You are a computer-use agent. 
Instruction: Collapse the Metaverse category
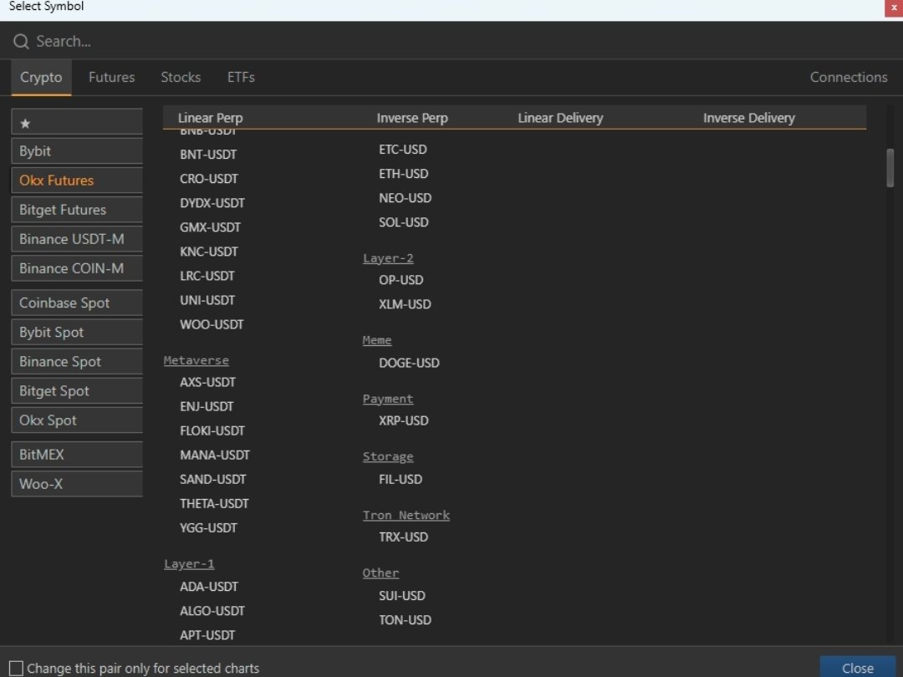tap(196, 360)
